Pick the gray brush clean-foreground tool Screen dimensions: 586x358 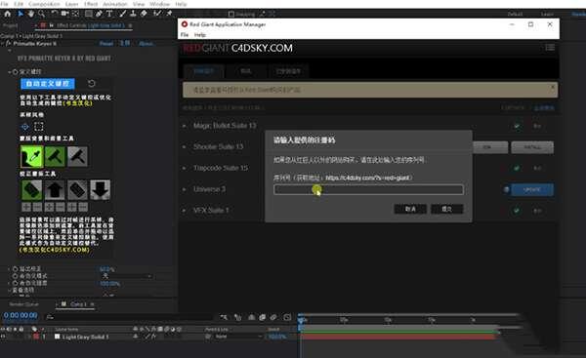point(78,156)
